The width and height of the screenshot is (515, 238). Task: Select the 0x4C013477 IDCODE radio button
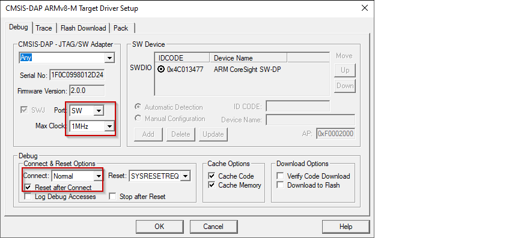coord(161,70)
